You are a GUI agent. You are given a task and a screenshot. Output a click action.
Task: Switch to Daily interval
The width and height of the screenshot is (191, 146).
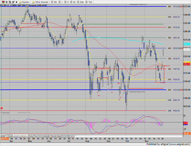(81, 2)
